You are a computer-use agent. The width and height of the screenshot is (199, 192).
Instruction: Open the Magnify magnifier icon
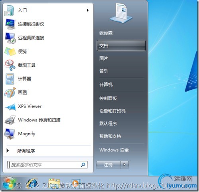click(x=10, y=134)
